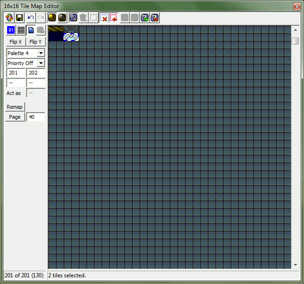Close the 16x16 Tile Map Editor window
304x284 pixels.
[297, 6]
